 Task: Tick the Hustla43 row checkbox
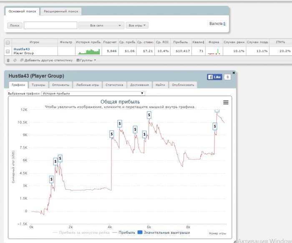click(x=8, y=51)
